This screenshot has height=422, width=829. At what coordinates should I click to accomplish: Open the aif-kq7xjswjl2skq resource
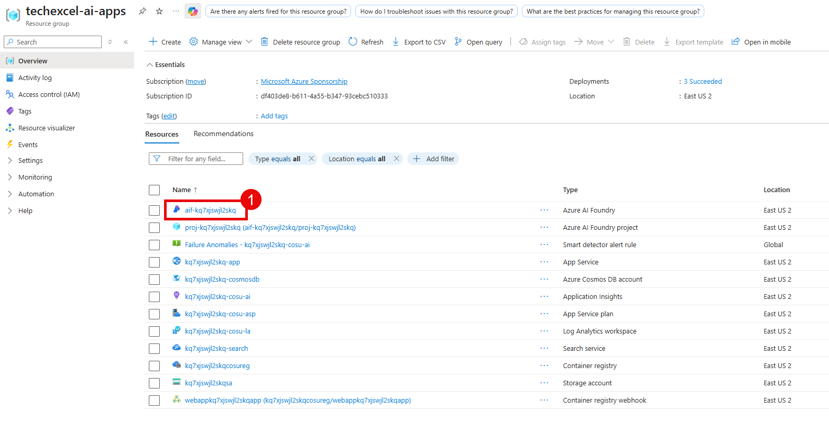[x=210, y=210]
